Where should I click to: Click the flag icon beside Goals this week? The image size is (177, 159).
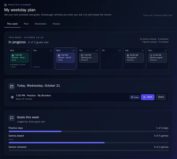(12, 118)
